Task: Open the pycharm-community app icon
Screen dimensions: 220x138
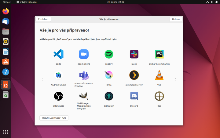Action: click(x=159, y=54)
